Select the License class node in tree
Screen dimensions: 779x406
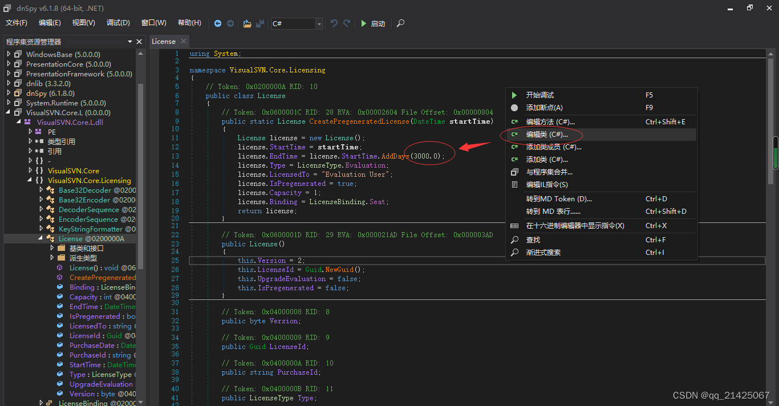[71, 238]
